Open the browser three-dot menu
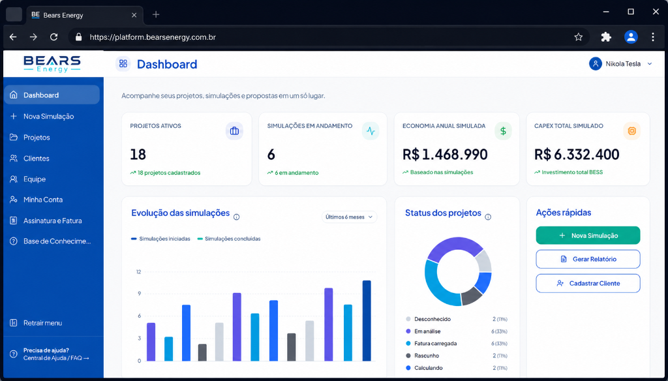Screen dimensions: 668x381 coord(652,37)
